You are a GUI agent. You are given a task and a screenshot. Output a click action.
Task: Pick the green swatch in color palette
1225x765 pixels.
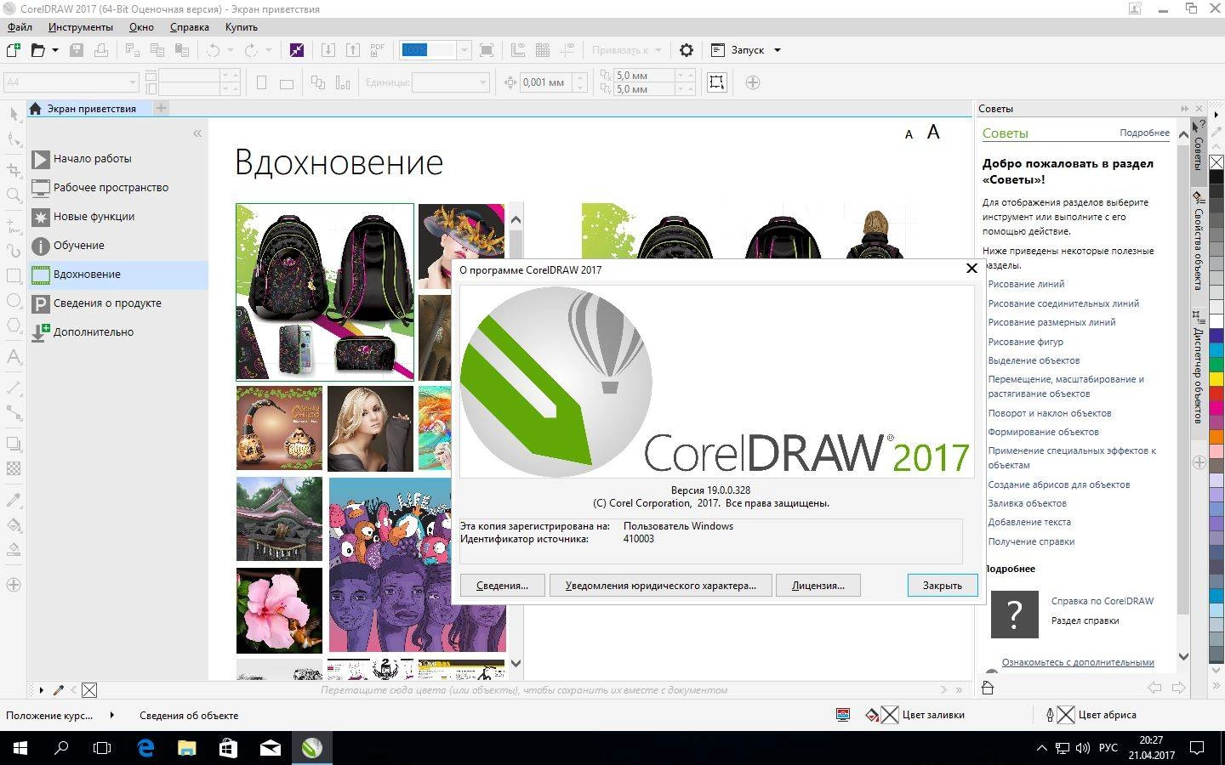1216,364
